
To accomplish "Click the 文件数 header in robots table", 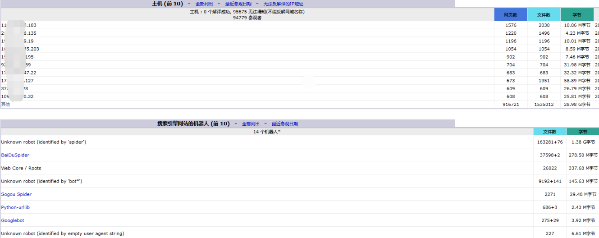I will [549, 132].
